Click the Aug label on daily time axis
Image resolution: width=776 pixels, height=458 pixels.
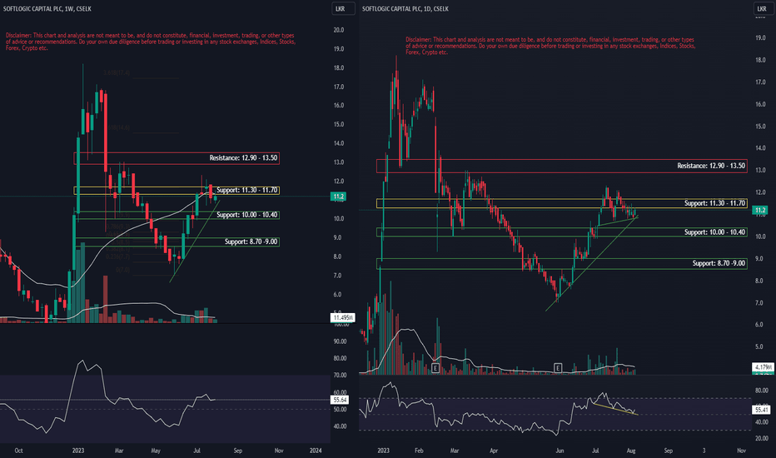(631, 451)
